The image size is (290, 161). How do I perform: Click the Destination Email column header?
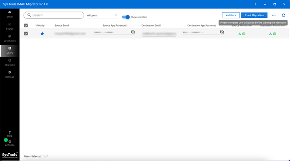click(x=151, y=25)
